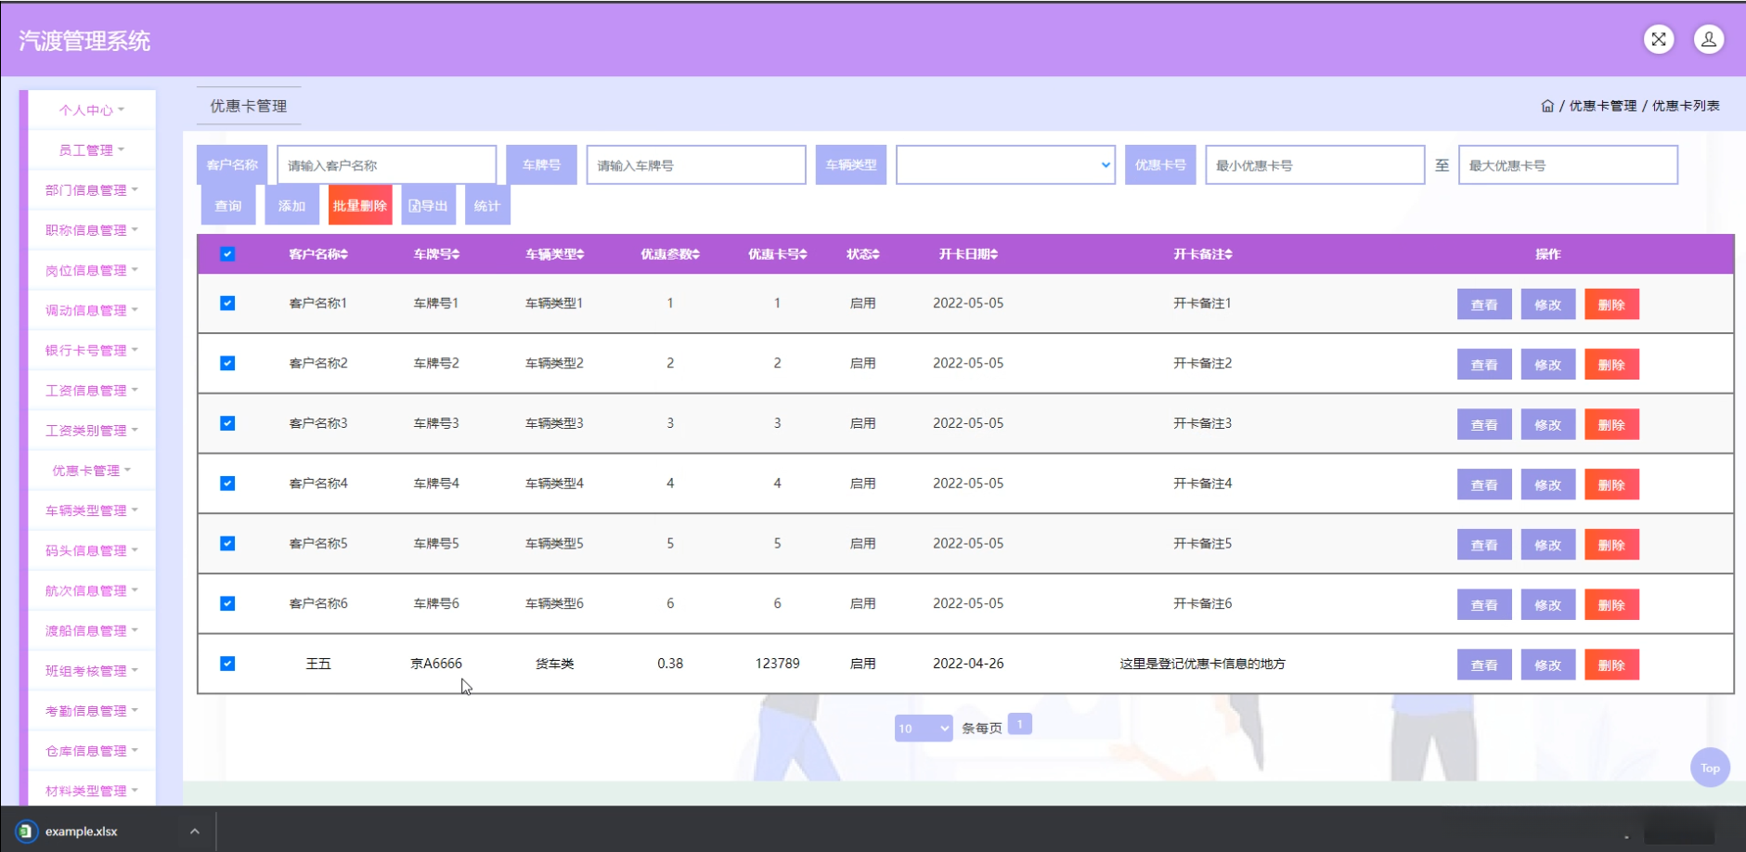
Task: Sort table by 优惠参数 column header
Action: (x=670, y=254)
